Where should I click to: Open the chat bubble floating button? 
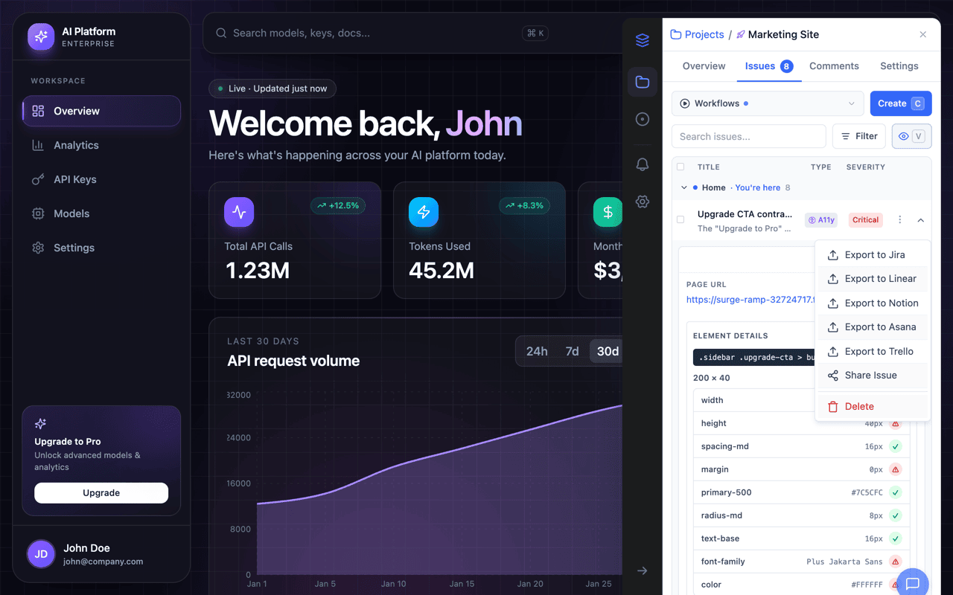[x=913, y=584]
